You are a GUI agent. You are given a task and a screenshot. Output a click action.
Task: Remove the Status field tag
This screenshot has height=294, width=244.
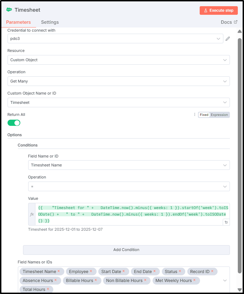pyautogui.click(x=180, y=271)
